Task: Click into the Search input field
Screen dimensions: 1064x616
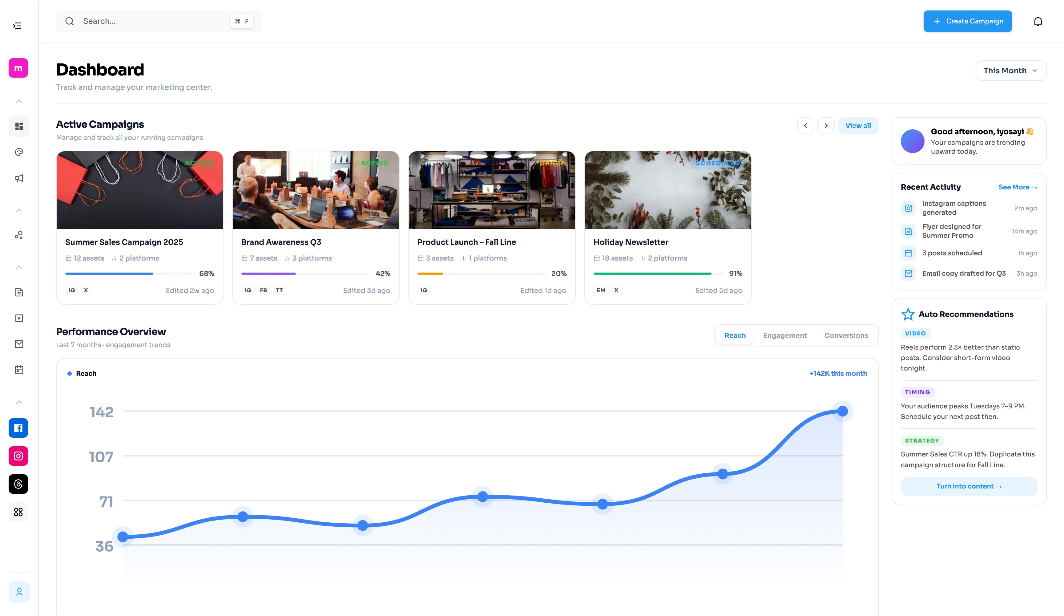Action: [x=159, y=21]
